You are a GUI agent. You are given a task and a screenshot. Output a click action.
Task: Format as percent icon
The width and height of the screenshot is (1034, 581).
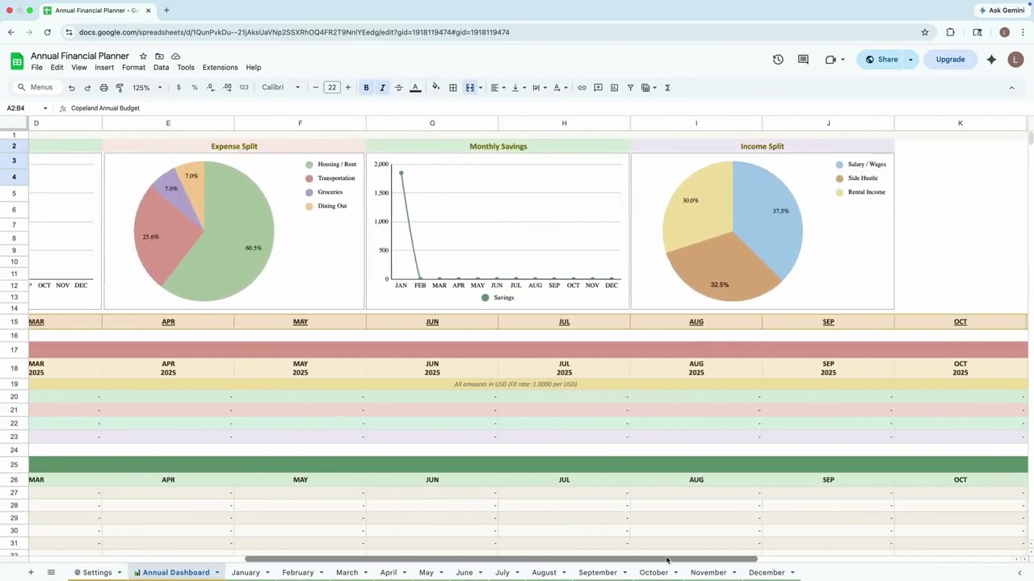195,88
